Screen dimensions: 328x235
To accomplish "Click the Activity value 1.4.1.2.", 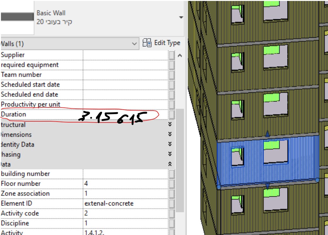I will [x=94, y=232].
